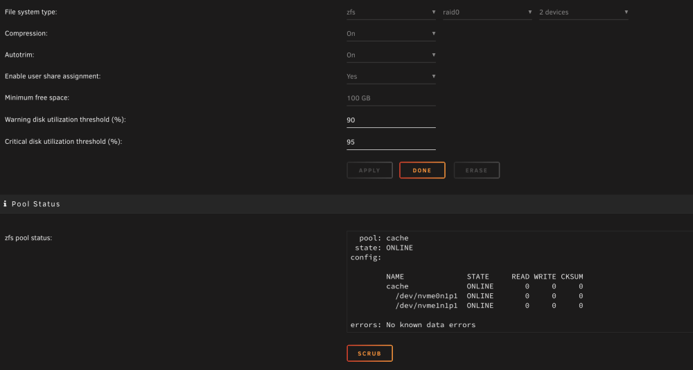Click the WRITE column header
Viewport: 693px width, 370px height.
click(x=545, y=277)
